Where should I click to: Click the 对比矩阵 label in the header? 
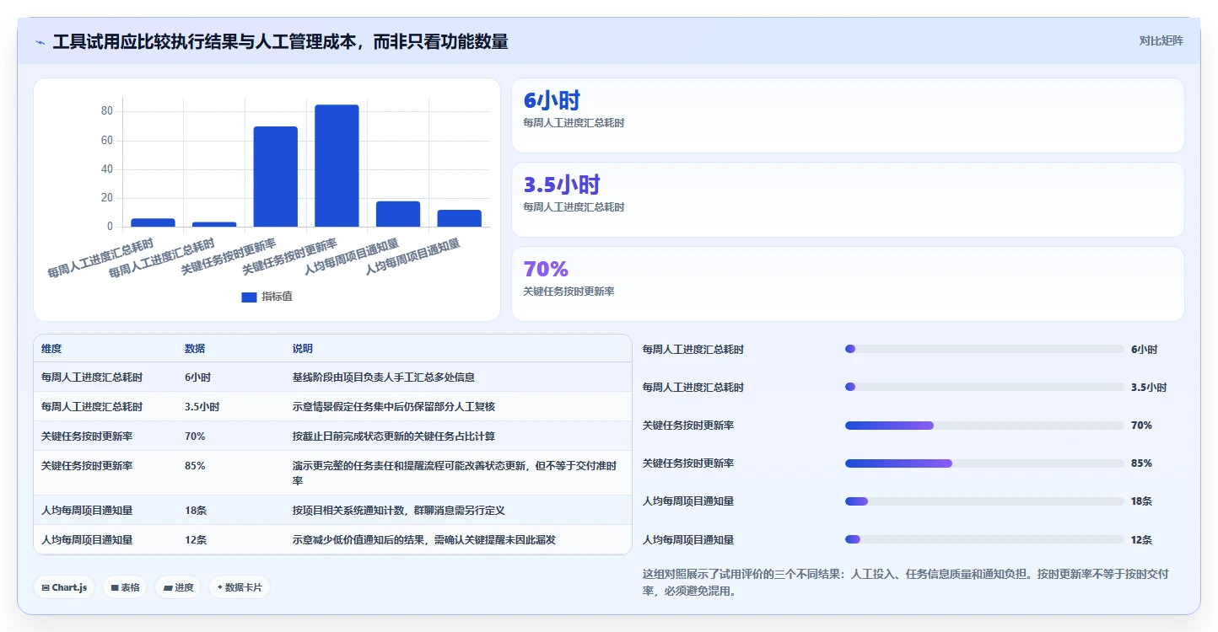pyautogui.click(x=1161, y=41)
